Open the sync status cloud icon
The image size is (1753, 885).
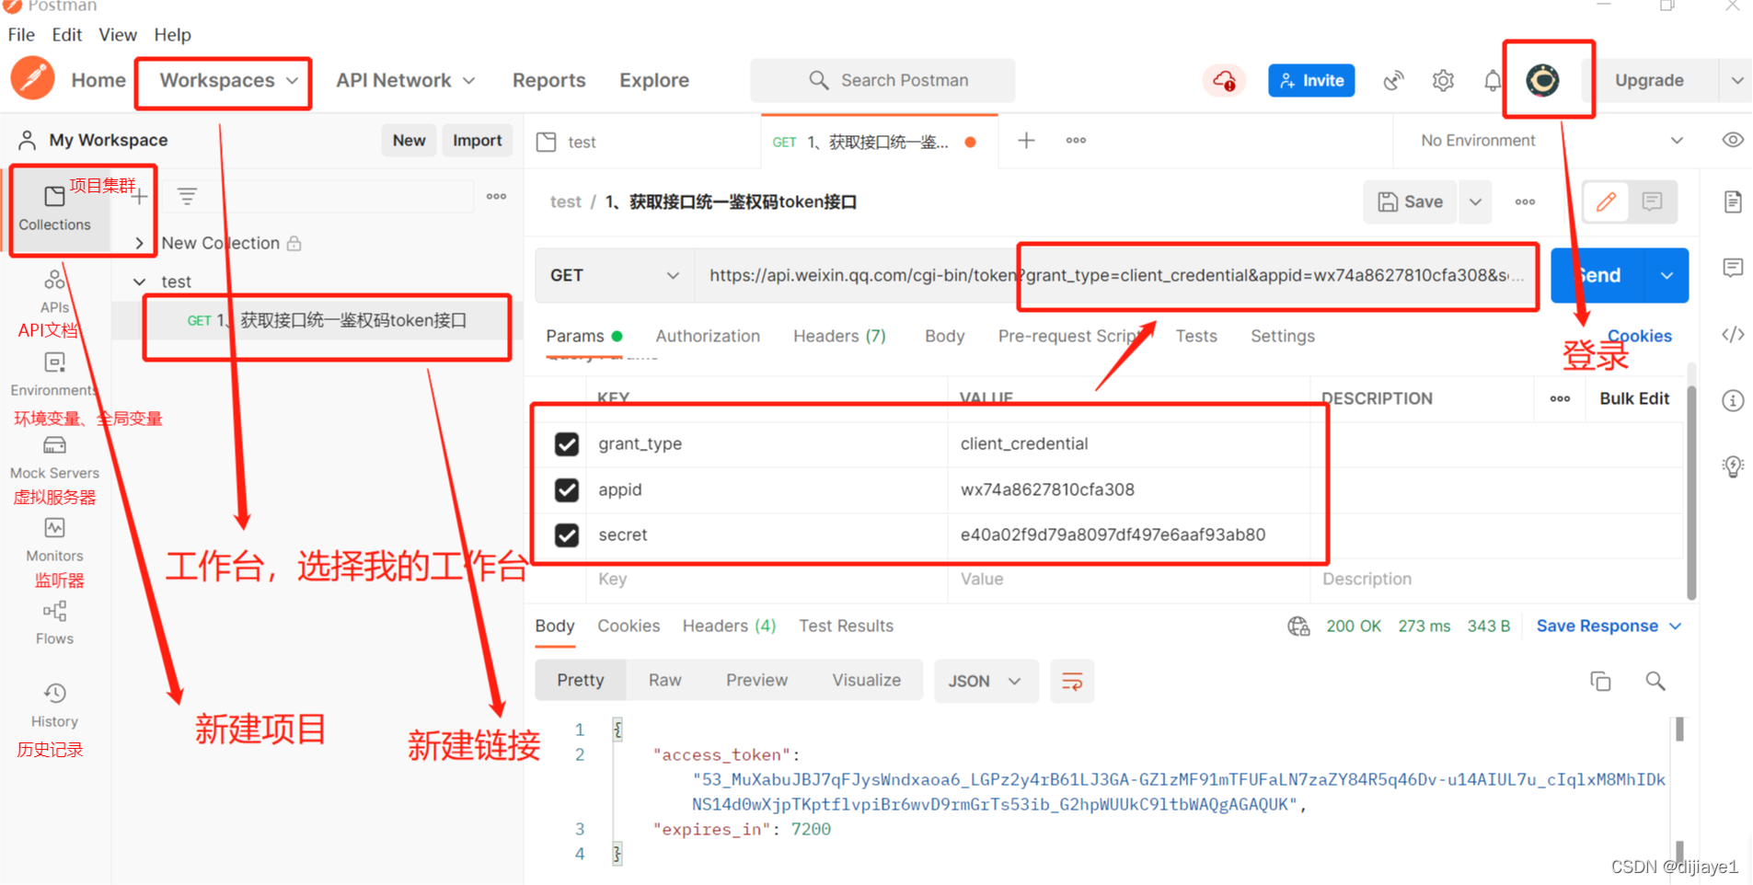click(1224, 81)
